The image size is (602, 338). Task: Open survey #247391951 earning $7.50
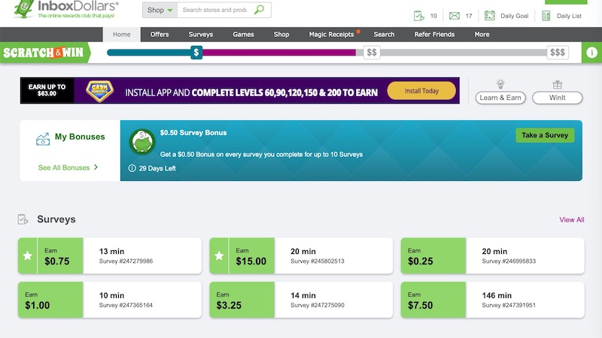(x=493, y=300)
